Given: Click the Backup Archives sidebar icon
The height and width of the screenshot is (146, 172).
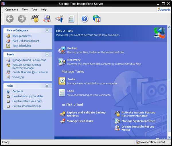Looking at the screenshot, I should pos(8,36).
